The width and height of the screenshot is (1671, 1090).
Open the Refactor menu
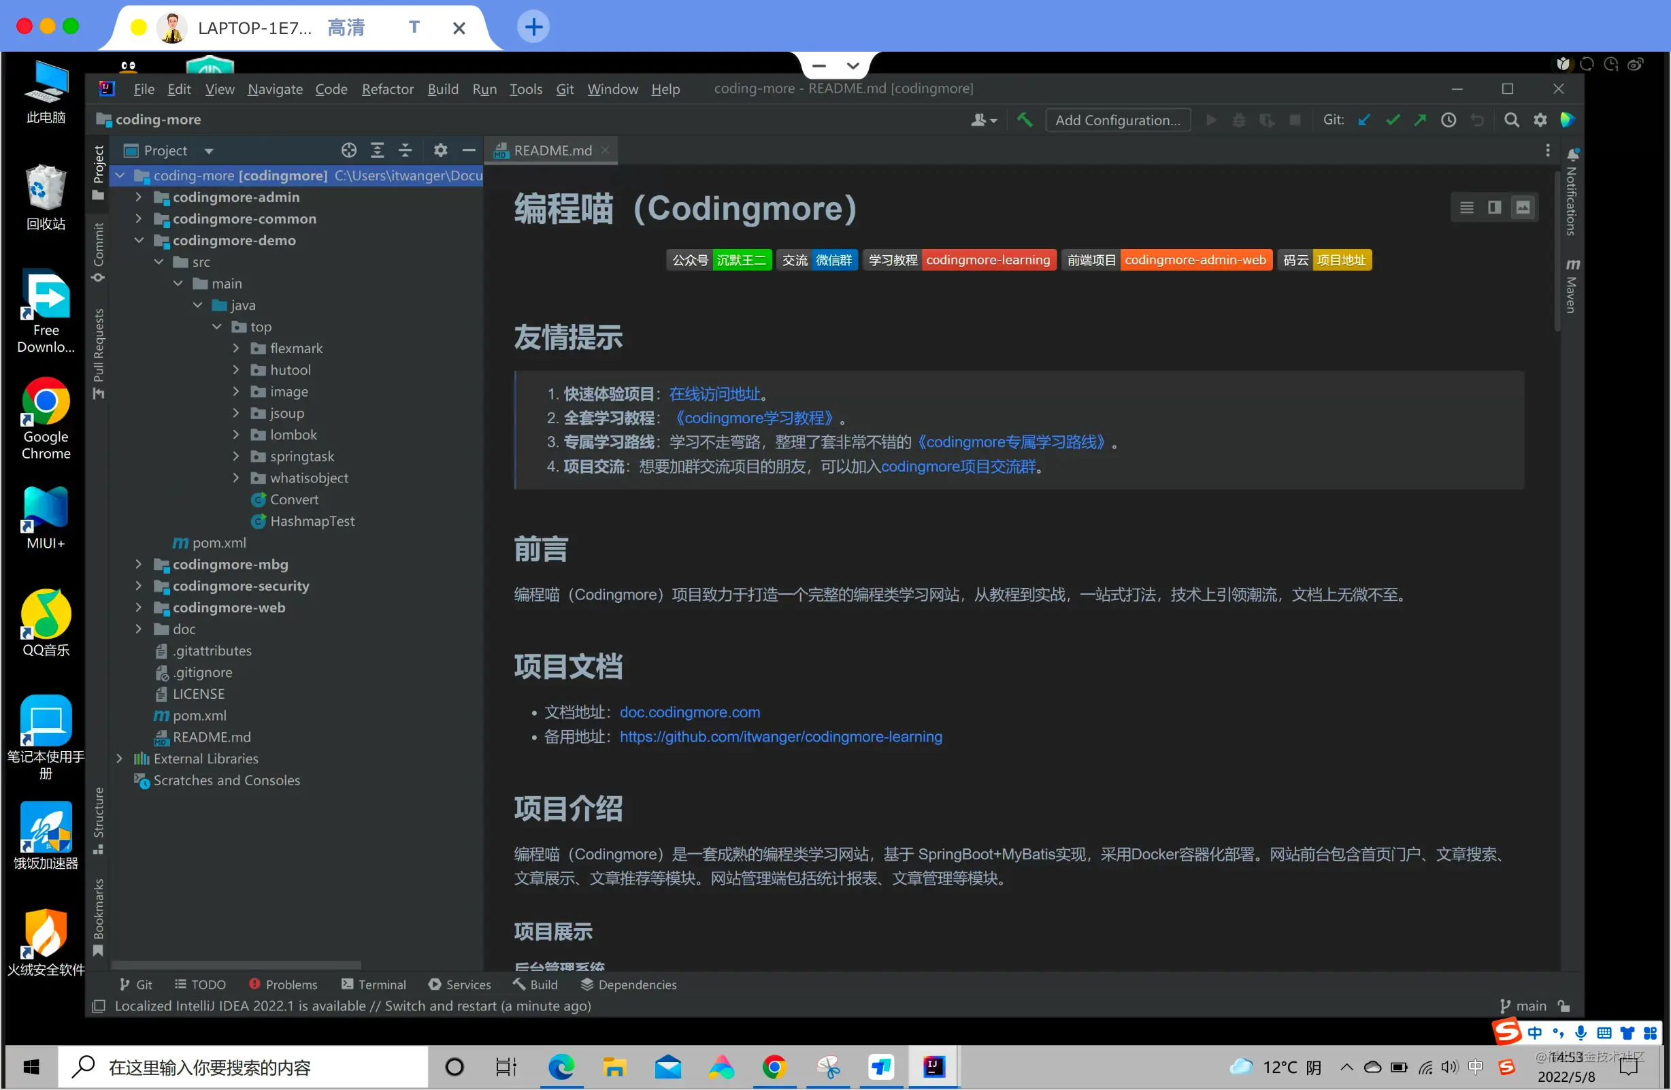pyautogui.click(x=388, y=89)
